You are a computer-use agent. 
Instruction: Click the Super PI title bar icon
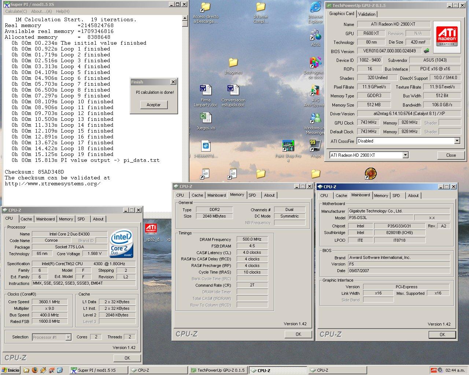[7, 4]
